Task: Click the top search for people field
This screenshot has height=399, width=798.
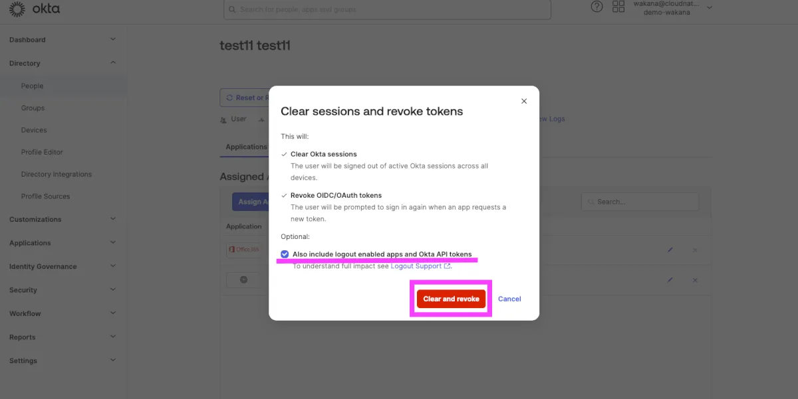Action: point(387,9)
